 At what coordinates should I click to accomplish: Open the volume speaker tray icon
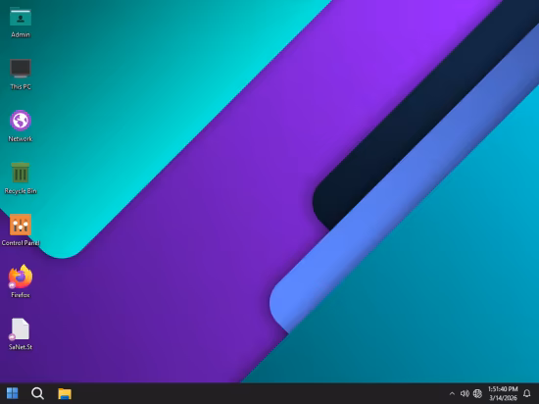(465, 393)
